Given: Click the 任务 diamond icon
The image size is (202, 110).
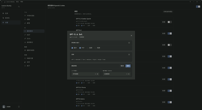Looking at the screenshot, I should pos(3,13).
